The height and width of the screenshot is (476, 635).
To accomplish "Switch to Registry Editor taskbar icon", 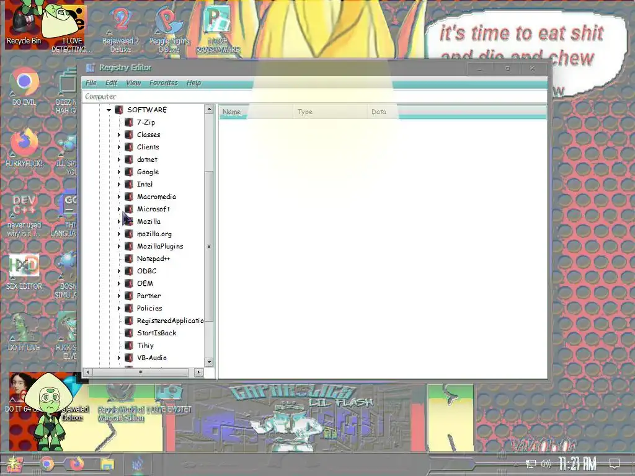I will tap(138, 464).
